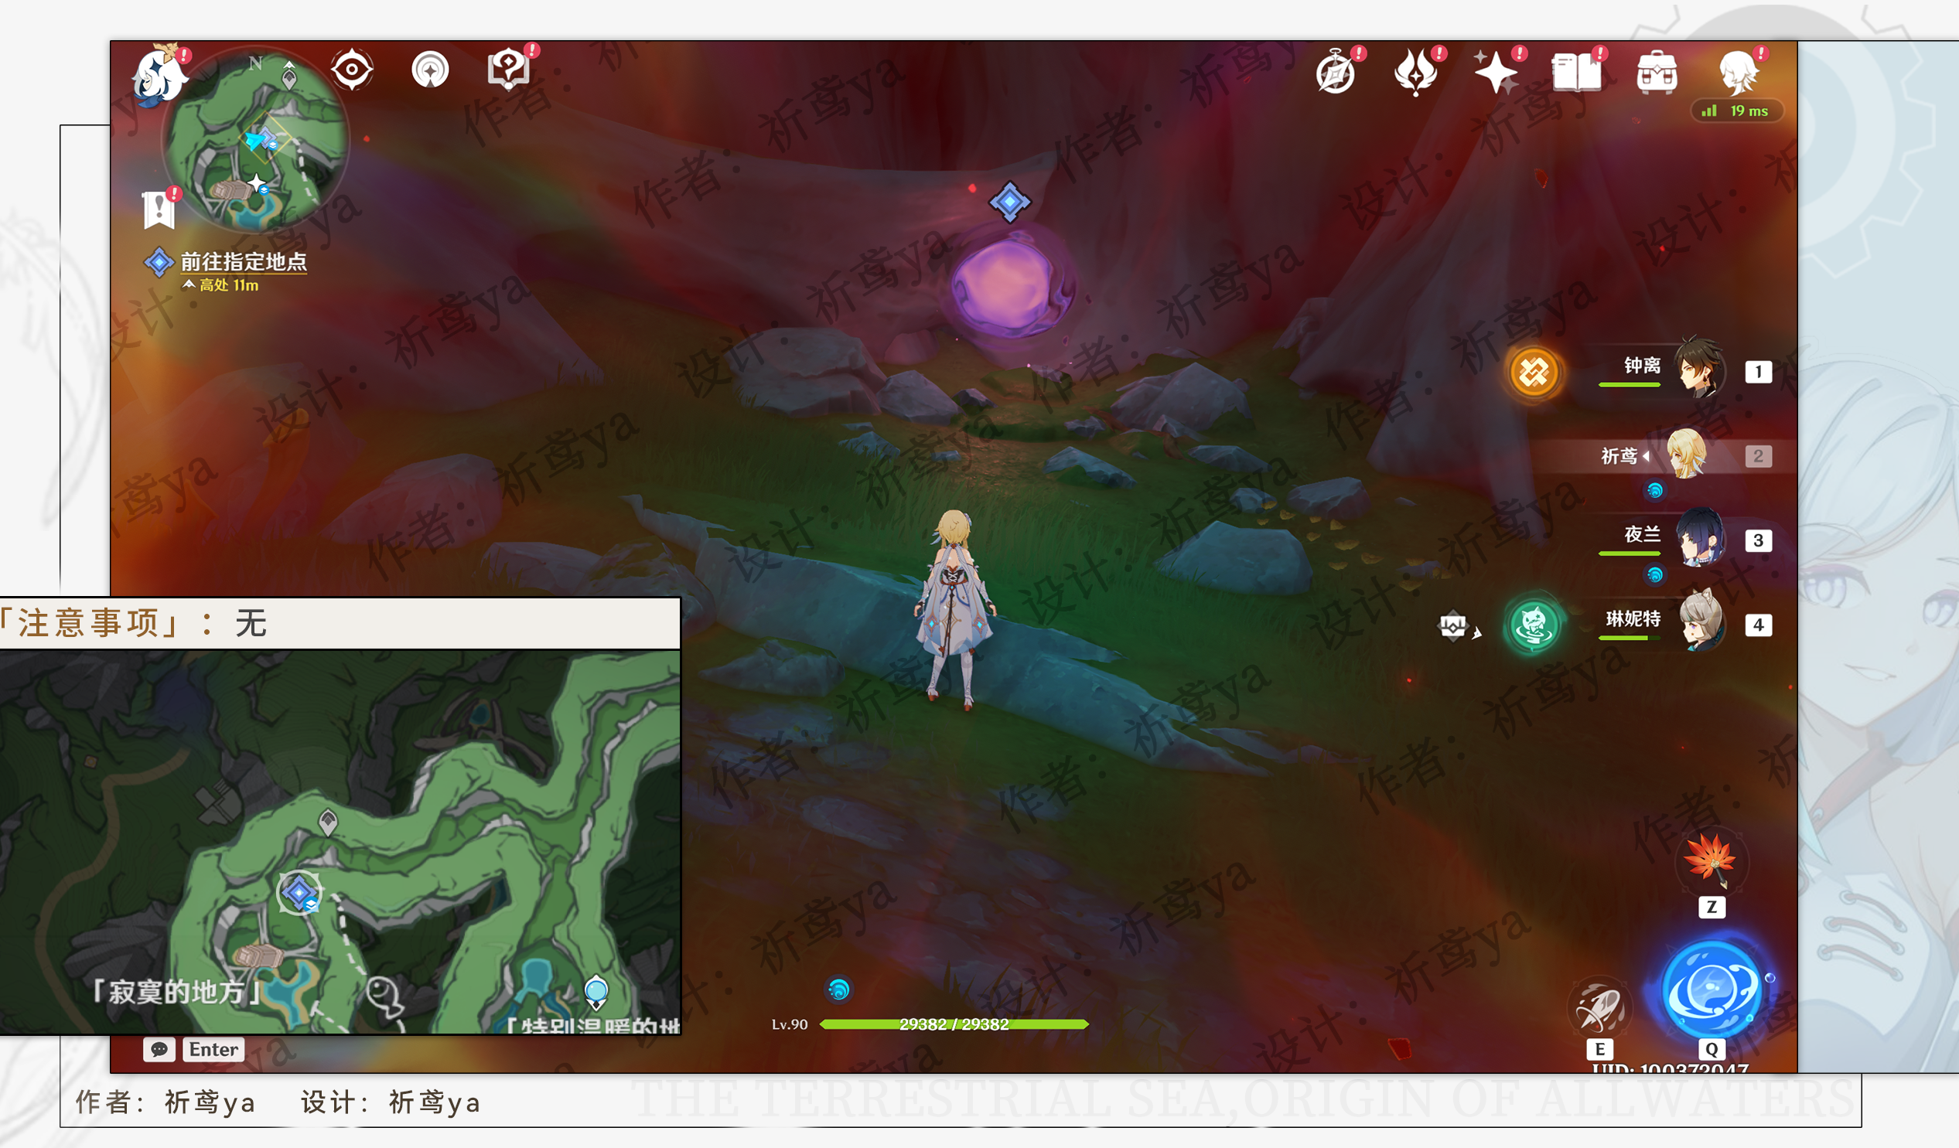Open the quest bookmark icon with exclamation

[159, 208]
